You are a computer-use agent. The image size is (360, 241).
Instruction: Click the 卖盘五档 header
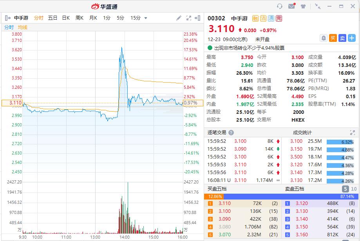point(295,189)
